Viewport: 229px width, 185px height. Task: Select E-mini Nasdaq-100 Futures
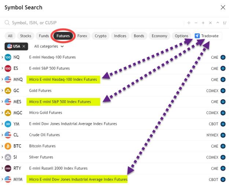pos(52,57)
